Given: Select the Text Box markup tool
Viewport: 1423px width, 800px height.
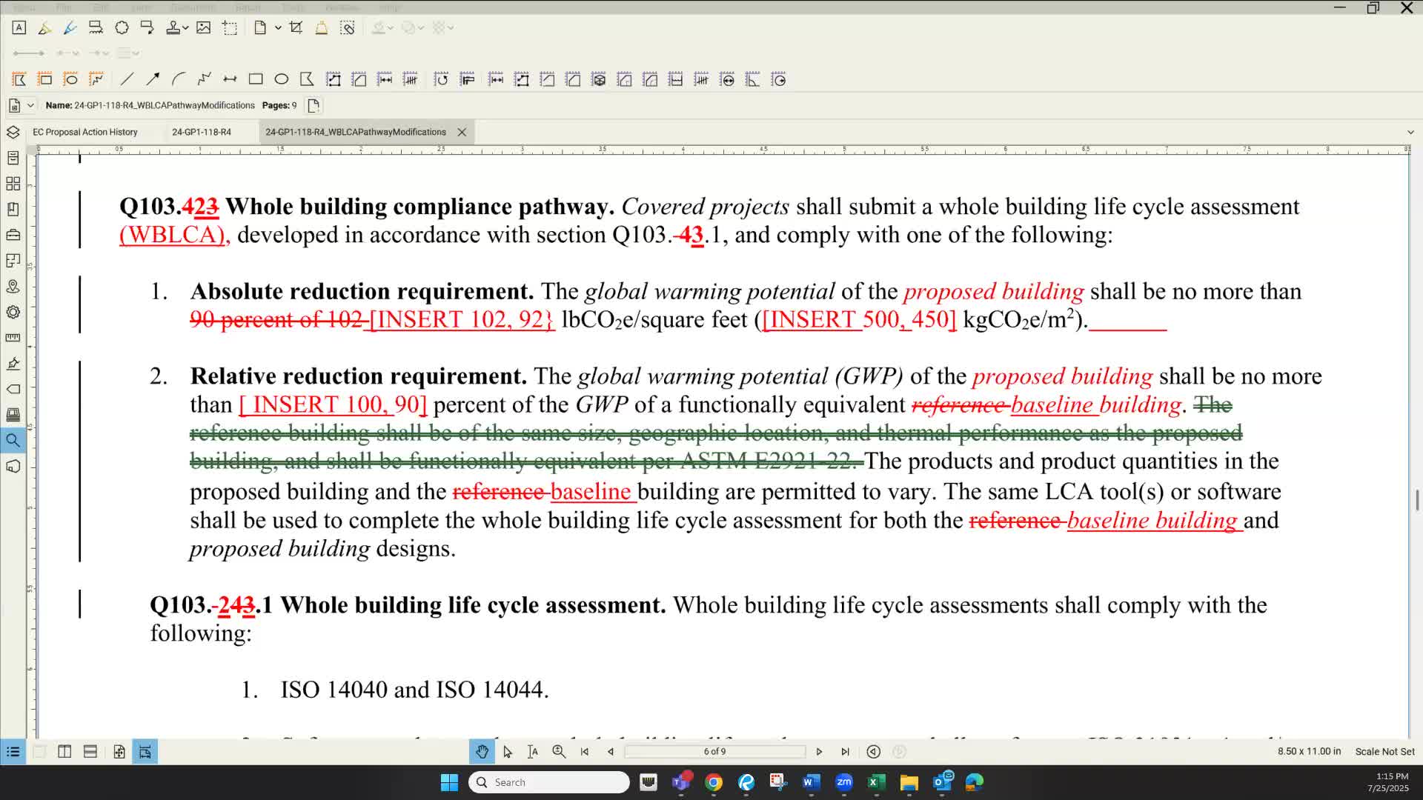Looking at the screenshot, I should (19, 27).
